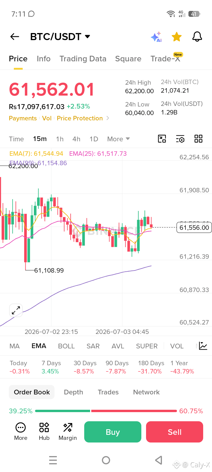Tap the red sell ratio bar
This screenshot has height=472, width=212.
(134, 411)
